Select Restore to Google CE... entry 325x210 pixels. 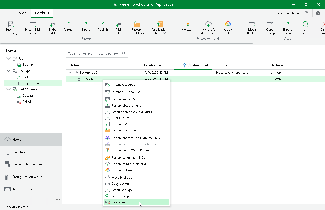point(137,170)
